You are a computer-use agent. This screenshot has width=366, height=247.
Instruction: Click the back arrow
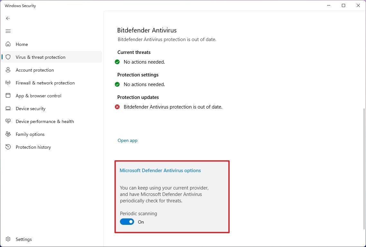[8, 18]
